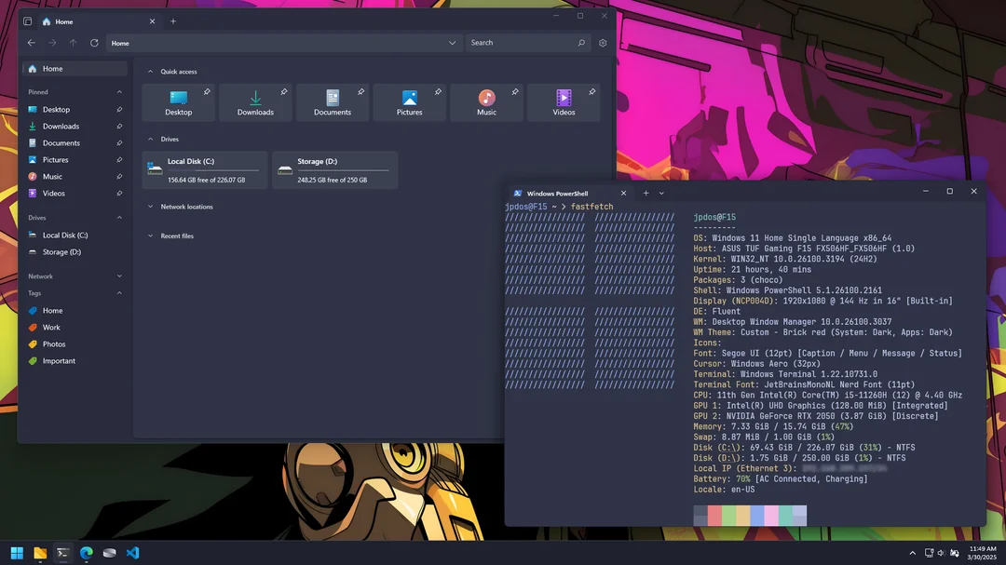The width and height of the screenshot is (1006, 565).
Task: Unpin Videos in the sidebar
Action: coord(119,193)
